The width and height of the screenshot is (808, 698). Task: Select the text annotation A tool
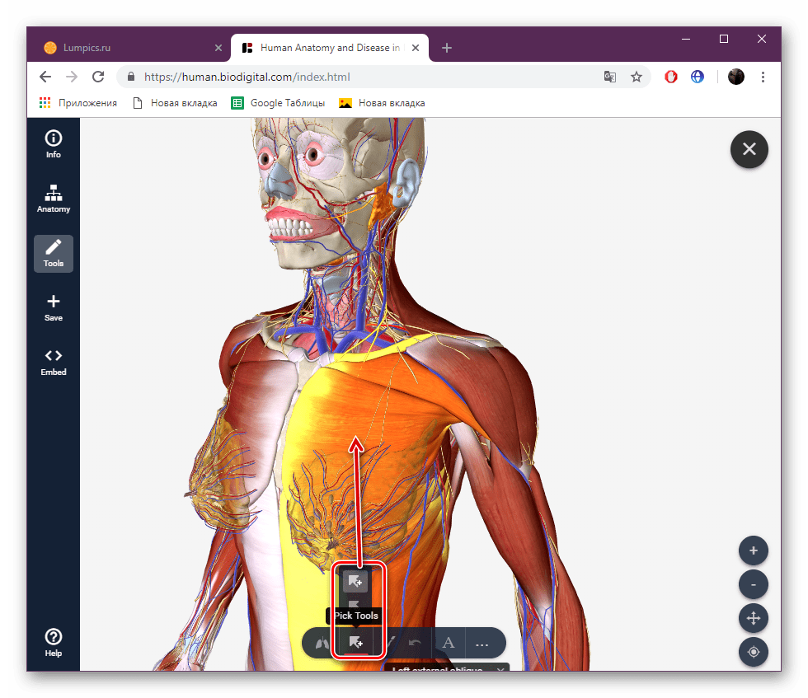tap(449, 643)
